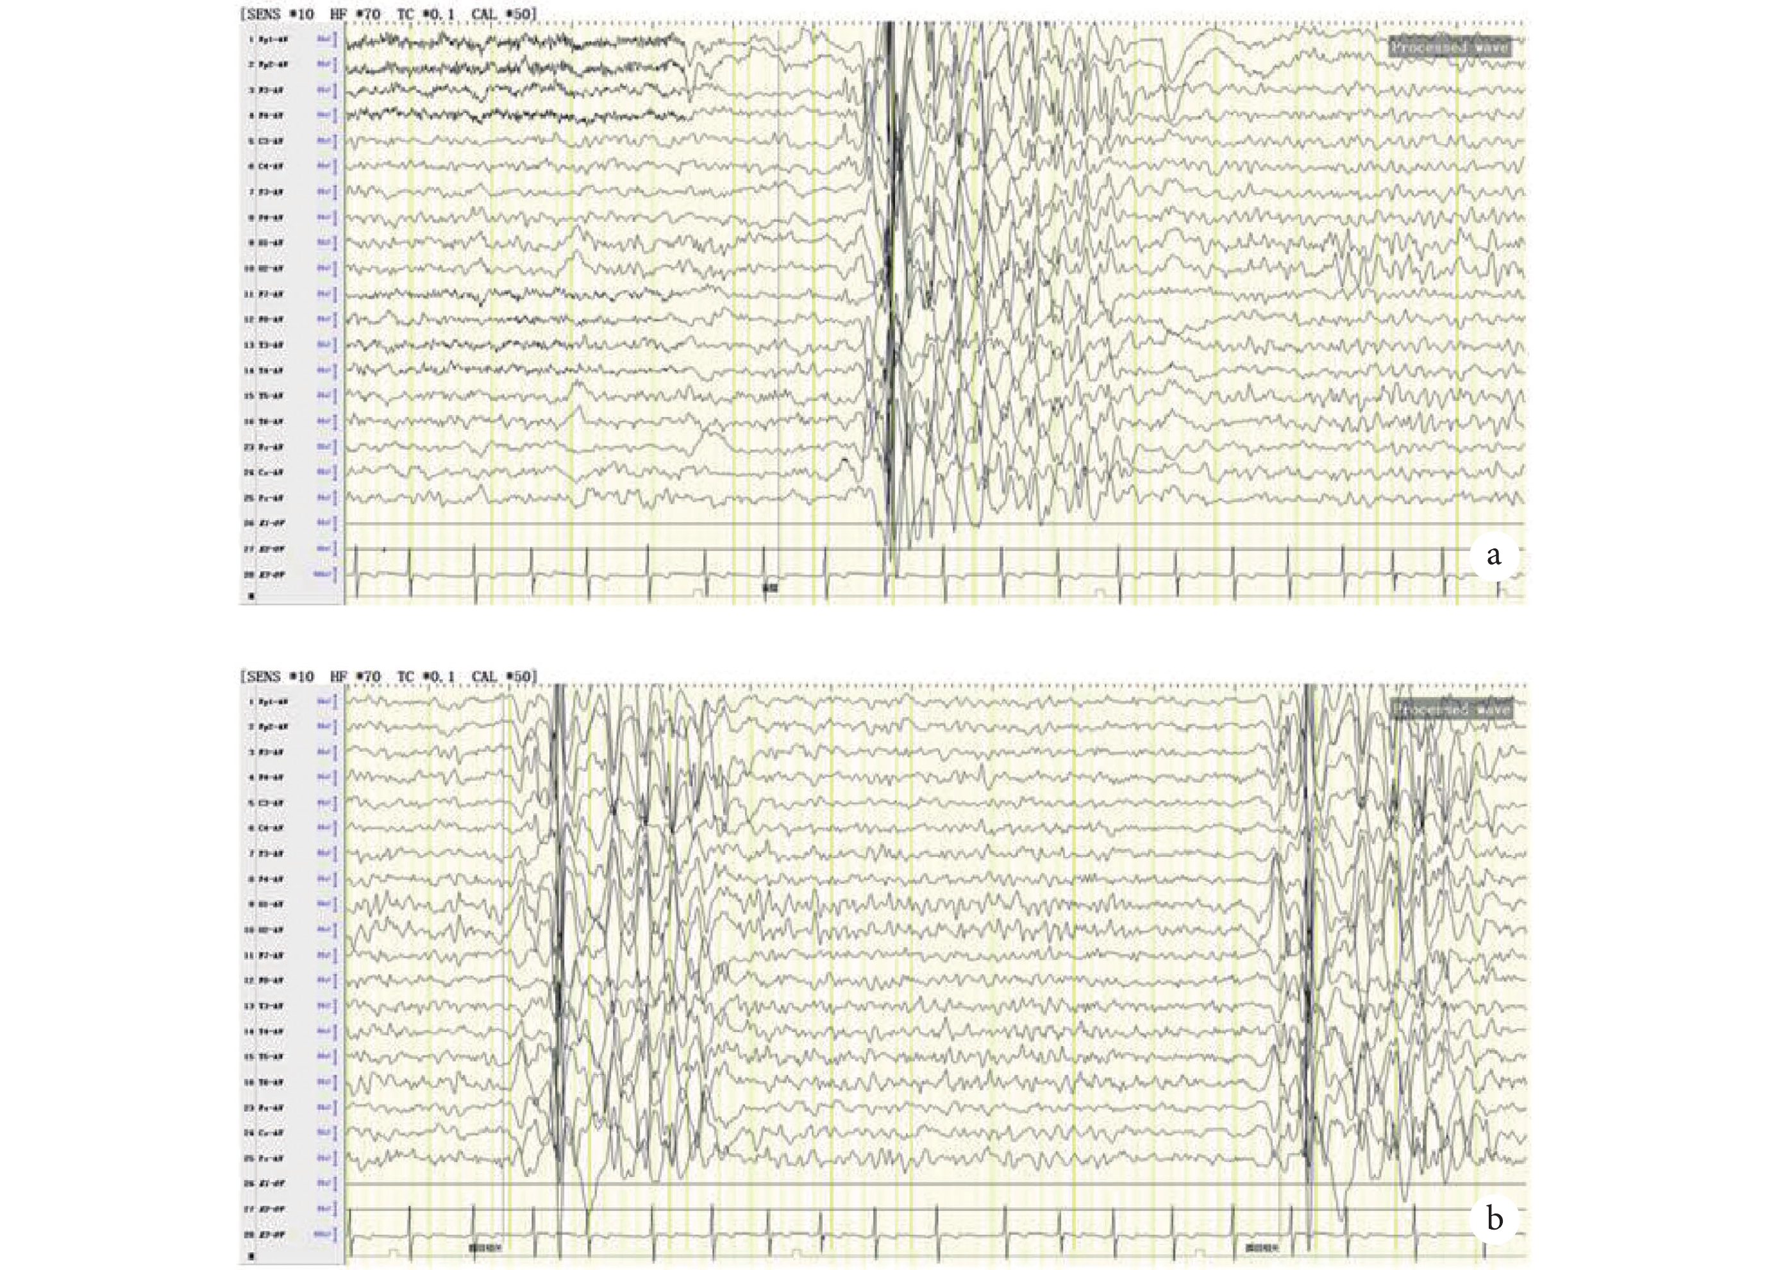Click event annotation marker below panel a traces

point(770,589)
